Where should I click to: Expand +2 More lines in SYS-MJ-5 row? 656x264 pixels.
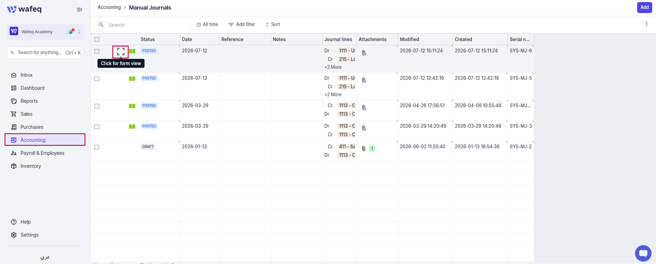(333, 95)
